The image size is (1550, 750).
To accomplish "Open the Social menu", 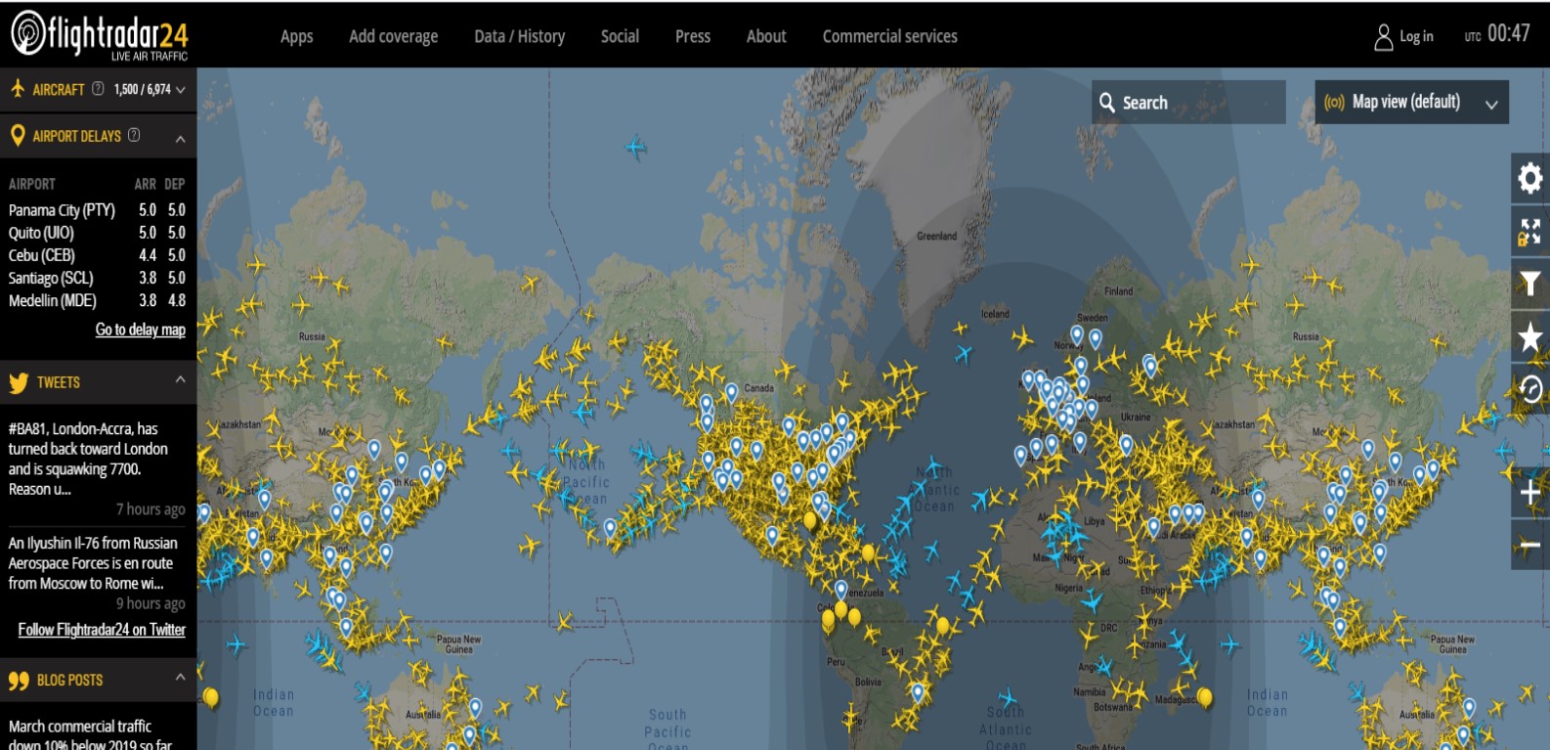I will point(620,36).
